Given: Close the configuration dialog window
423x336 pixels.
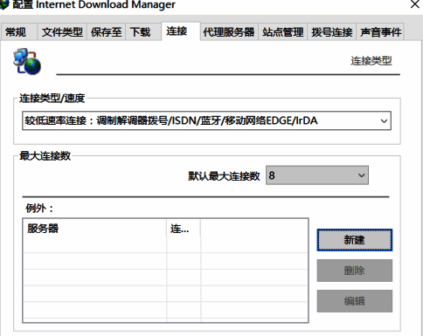Looking at the screenshot, I should click(x=415, y=4).
